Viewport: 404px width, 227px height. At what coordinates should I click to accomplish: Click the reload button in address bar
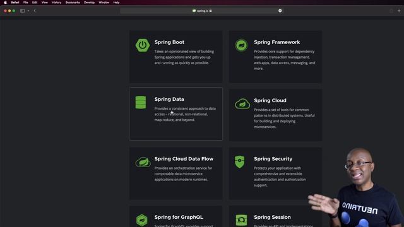[280, 11]
